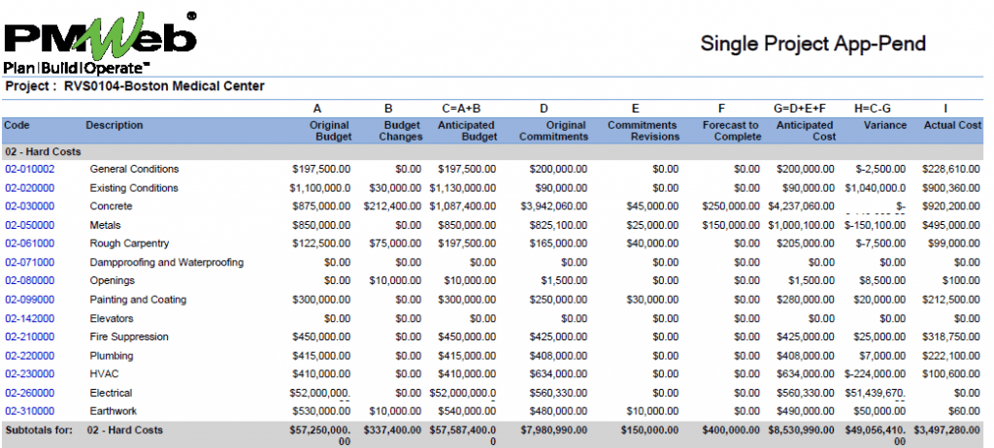Click Concrete original commitments $3,942,060.00
This screenshot has width=994, height=448.
pyautogui.click(x=553, y=207)
